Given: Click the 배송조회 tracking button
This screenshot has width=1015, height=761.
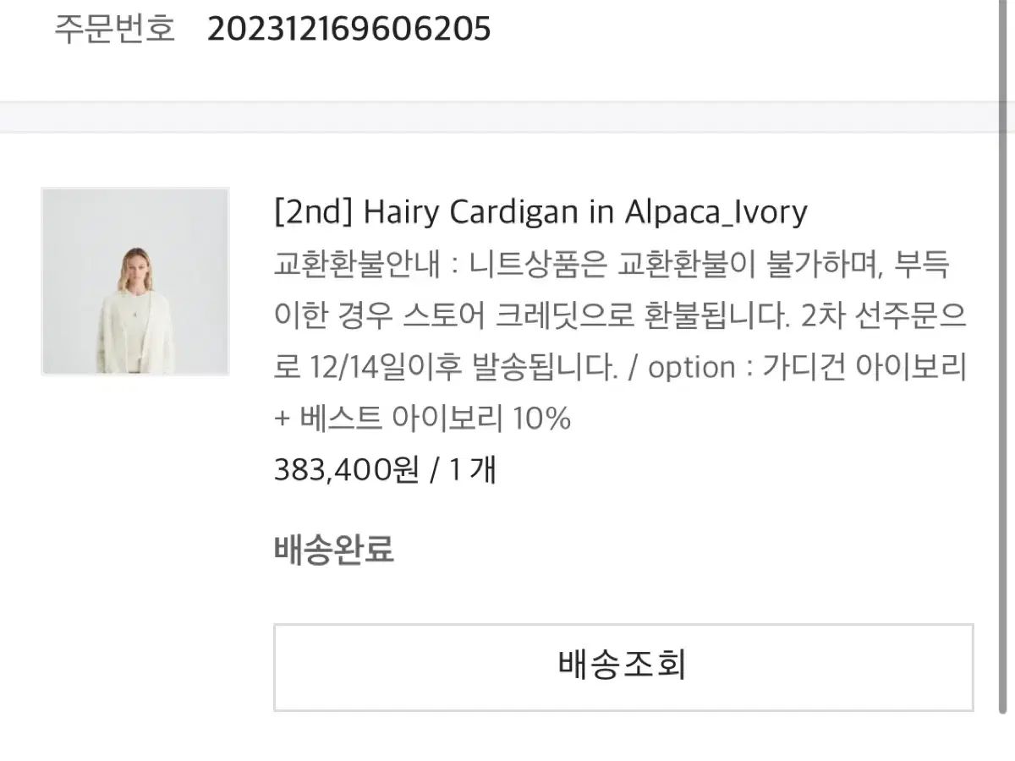Looking at the screenshot, I should [x=623, y=666].
